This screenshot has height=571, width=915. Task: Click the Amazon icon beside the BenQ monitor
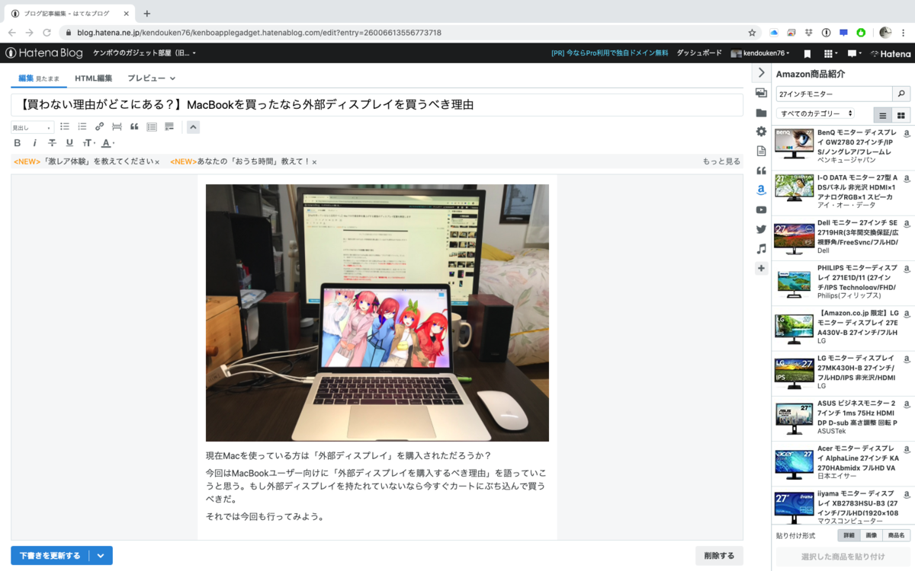907,133
